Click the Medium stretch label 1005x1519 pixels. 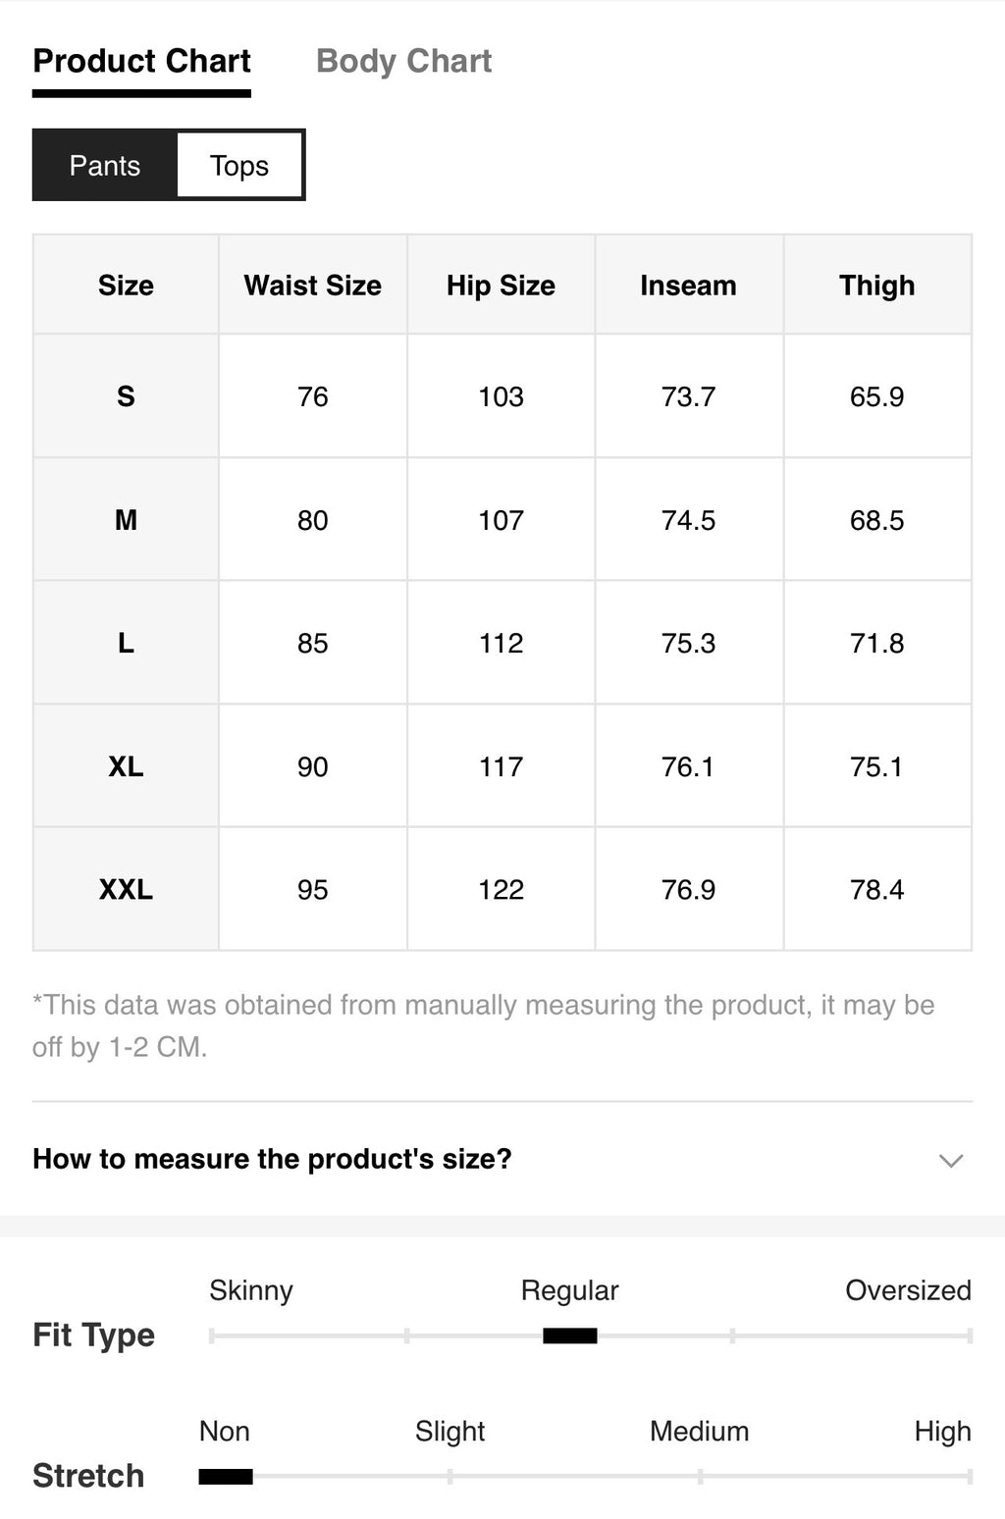[699, 1432]
